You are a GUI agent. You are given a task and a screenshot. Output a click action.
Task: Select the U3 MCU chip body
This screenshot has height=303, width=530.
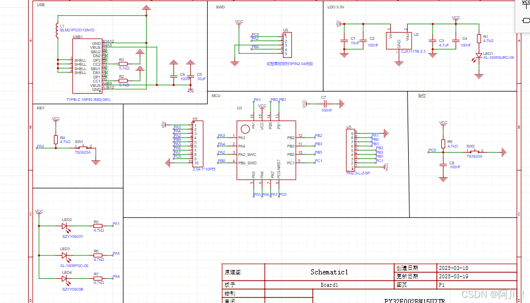tap(266, 150)
